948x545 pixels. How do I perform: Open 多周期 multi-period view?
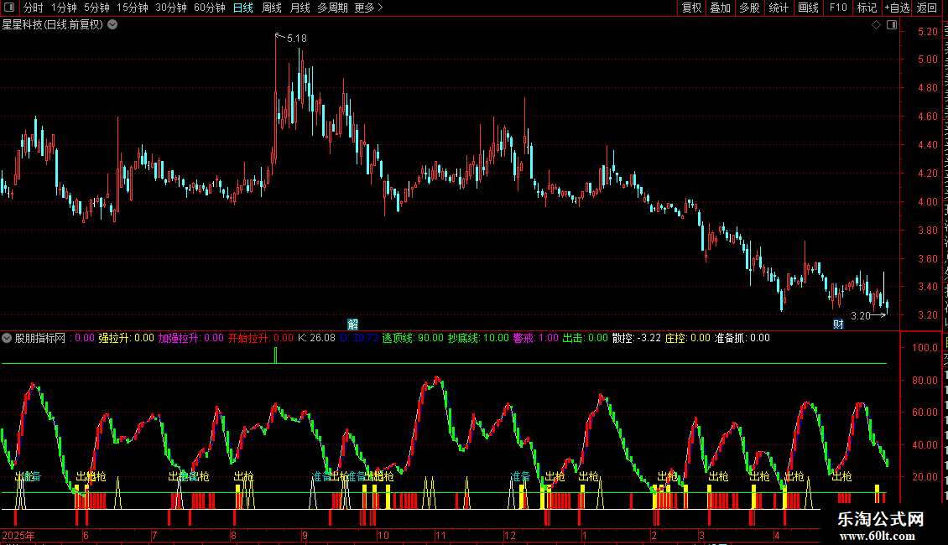332,8
